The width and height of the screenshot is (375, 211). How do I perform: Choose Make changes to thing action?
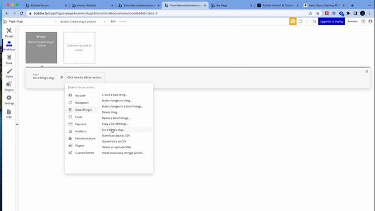click(117, 100)
